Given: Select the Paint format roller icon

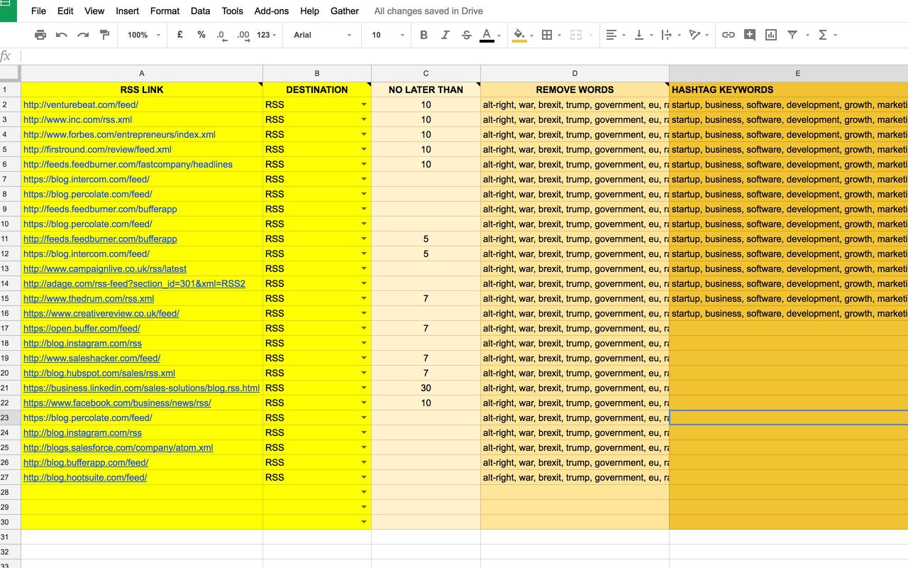Looking at the screenshot, I should click(x=104, y=35).
